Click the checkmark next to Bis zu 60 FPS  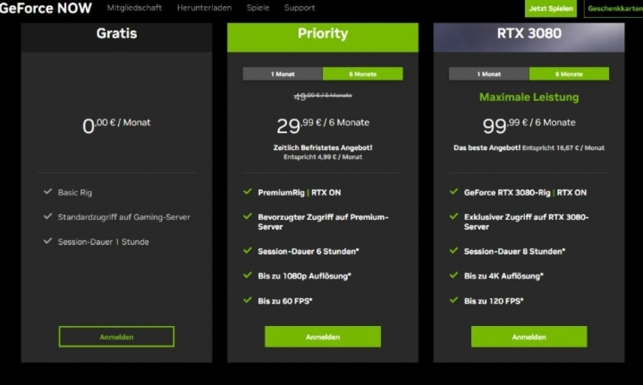(x=247, y=300)
